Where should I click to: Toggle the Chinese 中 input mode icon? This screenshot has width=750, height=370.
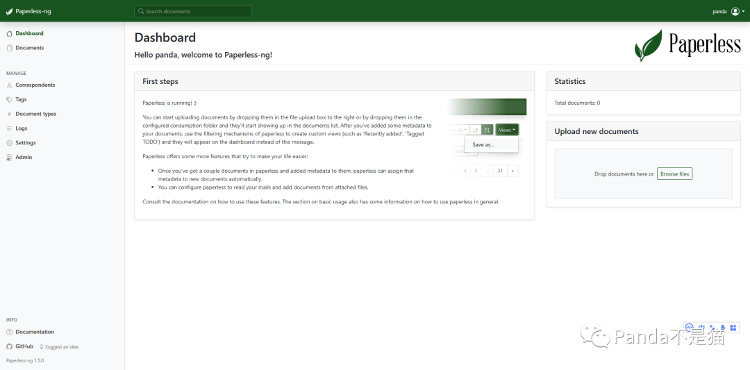(701, 328)
